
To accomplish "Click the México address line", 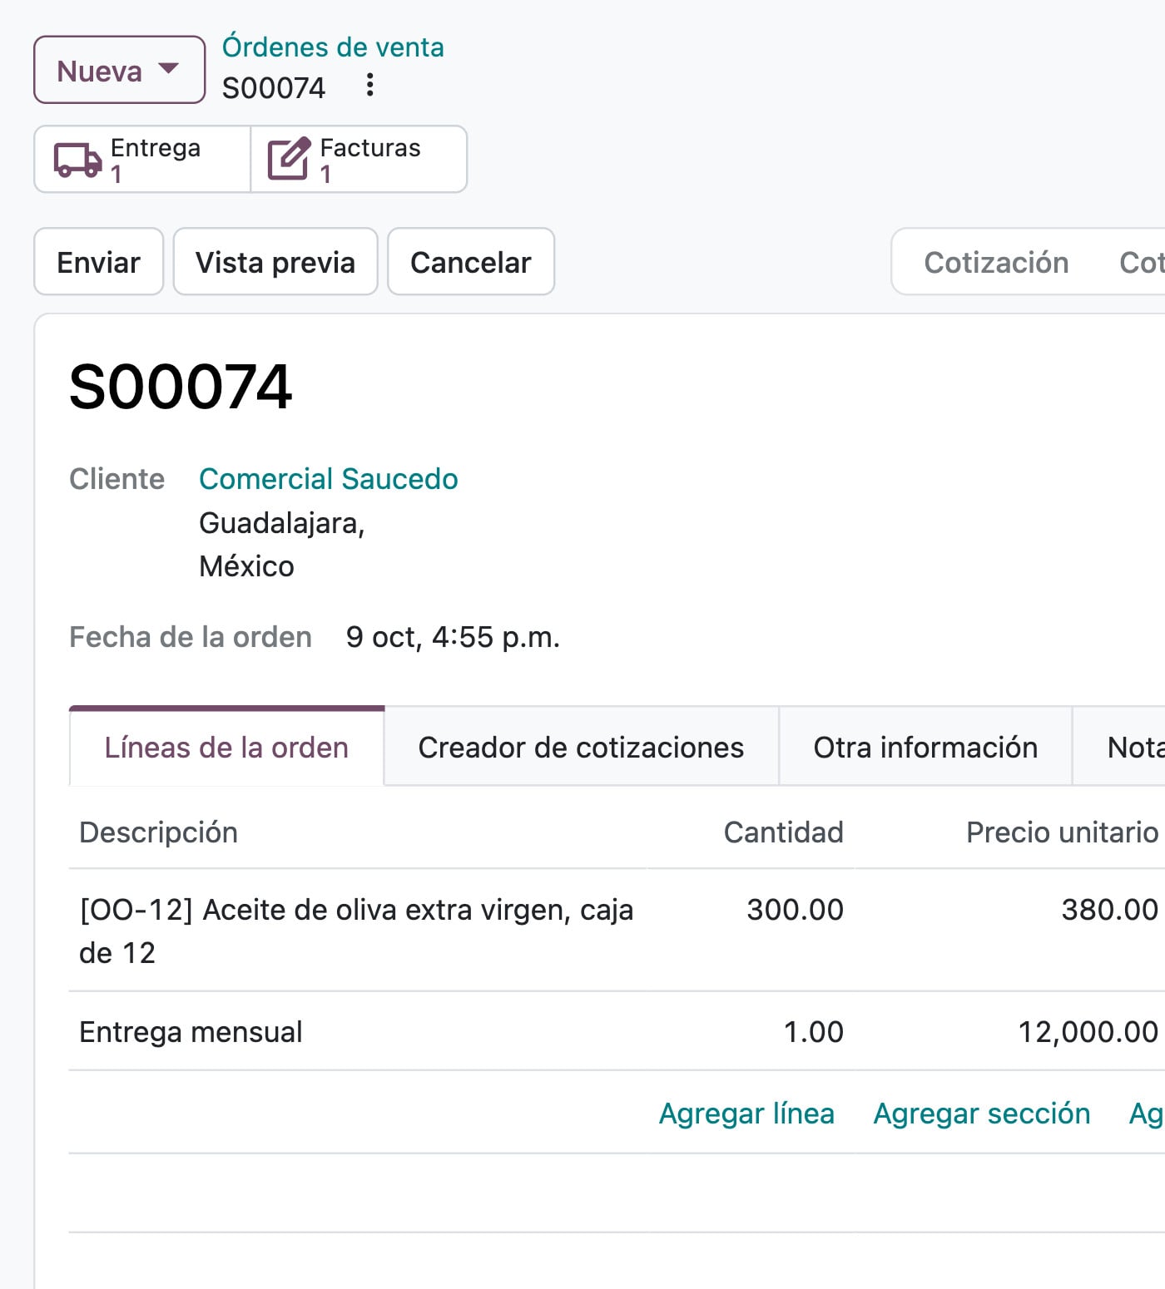I will 246,566.
